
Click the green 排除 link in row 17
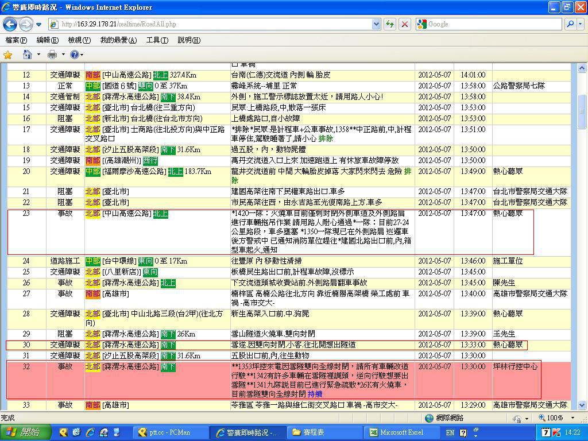point(326,138)
